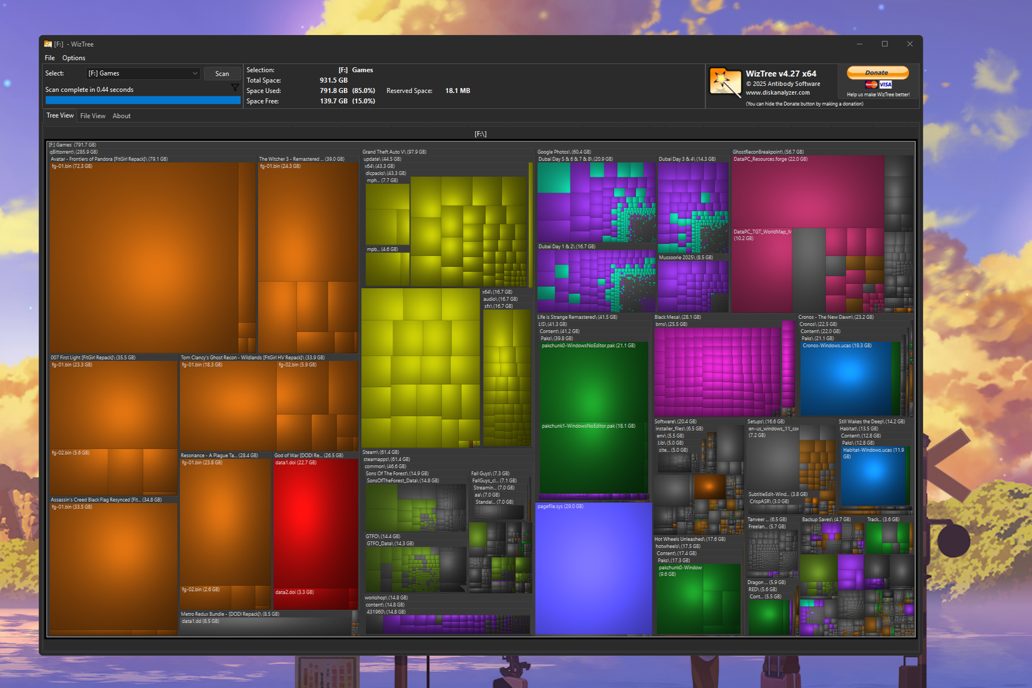Image resolution: width=1032 pixels, height=688 pixels.
Task: Click the blue scan progress bar
Action: pos(143,100)
